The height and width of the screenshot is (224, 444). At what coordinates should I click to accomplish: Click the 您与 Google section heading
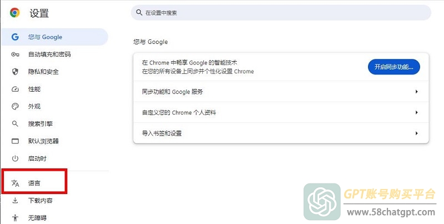click(150, 42)
